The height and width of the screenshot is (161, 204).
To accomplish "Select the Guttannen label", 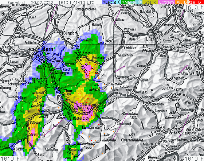I will [x=161, y=111].
